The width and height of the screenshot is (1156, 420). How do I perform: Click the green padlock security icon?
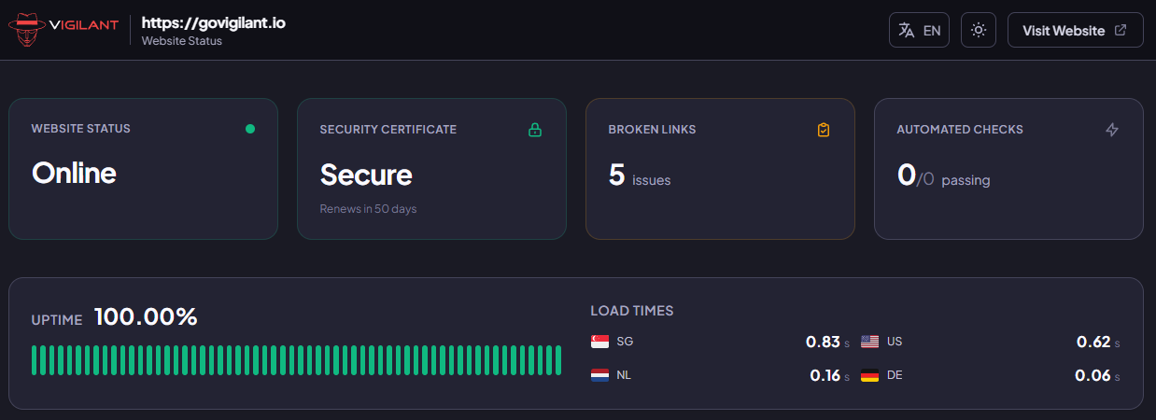[535, 130]
